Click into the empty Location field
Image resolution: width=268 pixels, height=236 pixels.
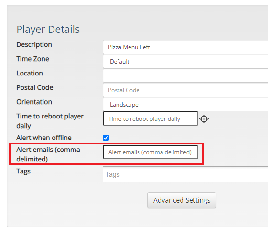[185, 75]
